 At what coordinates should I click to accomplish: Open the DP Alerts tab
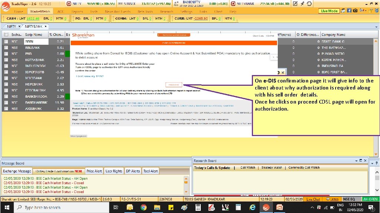point(133,171)
